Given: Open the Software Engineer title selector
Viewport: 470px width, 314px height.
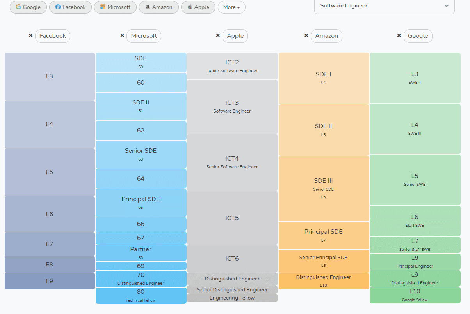Looking at the screenshot, I should [375, 6].
